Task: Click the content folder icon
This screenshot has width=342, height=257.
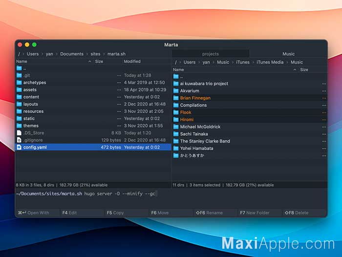Action: 19,97
